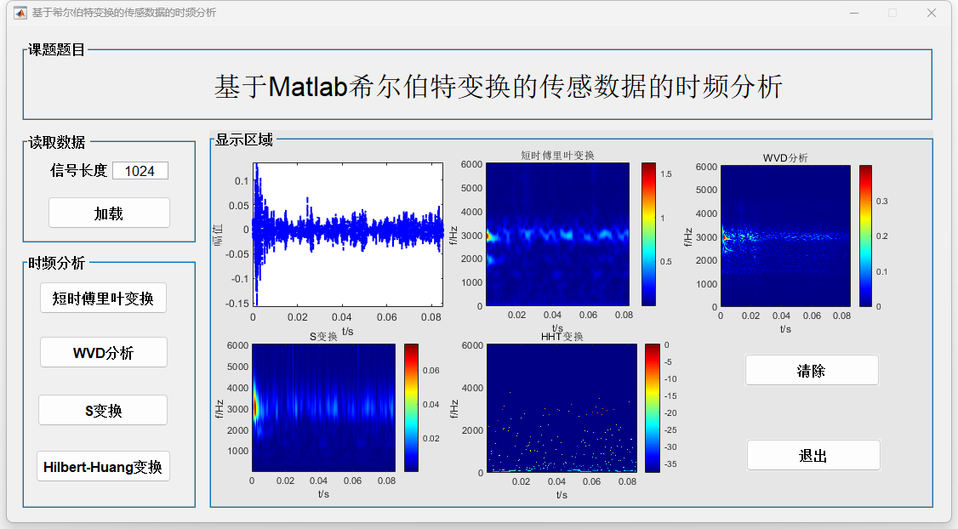Select the S变换 spectrogram plot
The image size is (958, 529).
pyautogui.click(x=324, y=407)
